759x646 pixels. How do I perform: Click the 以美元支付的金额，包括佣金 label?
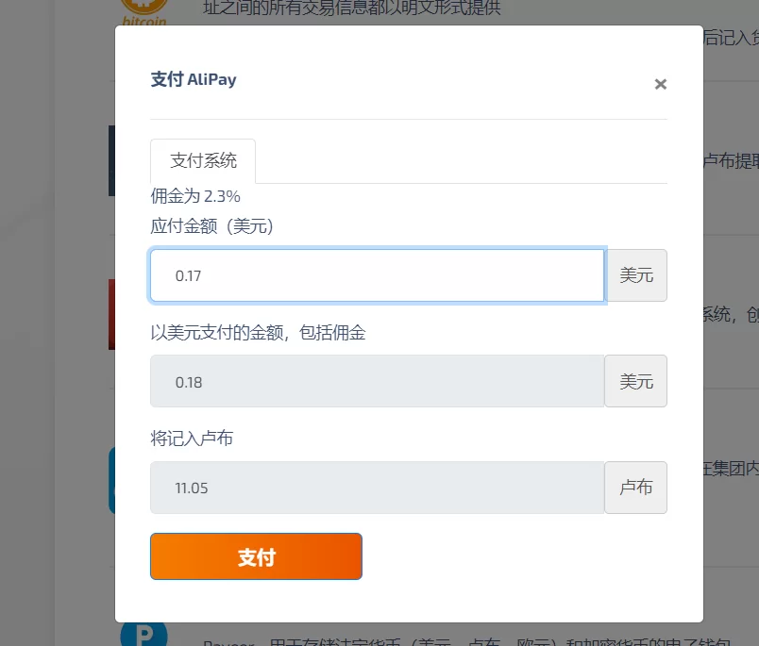[x=258, y=332]
